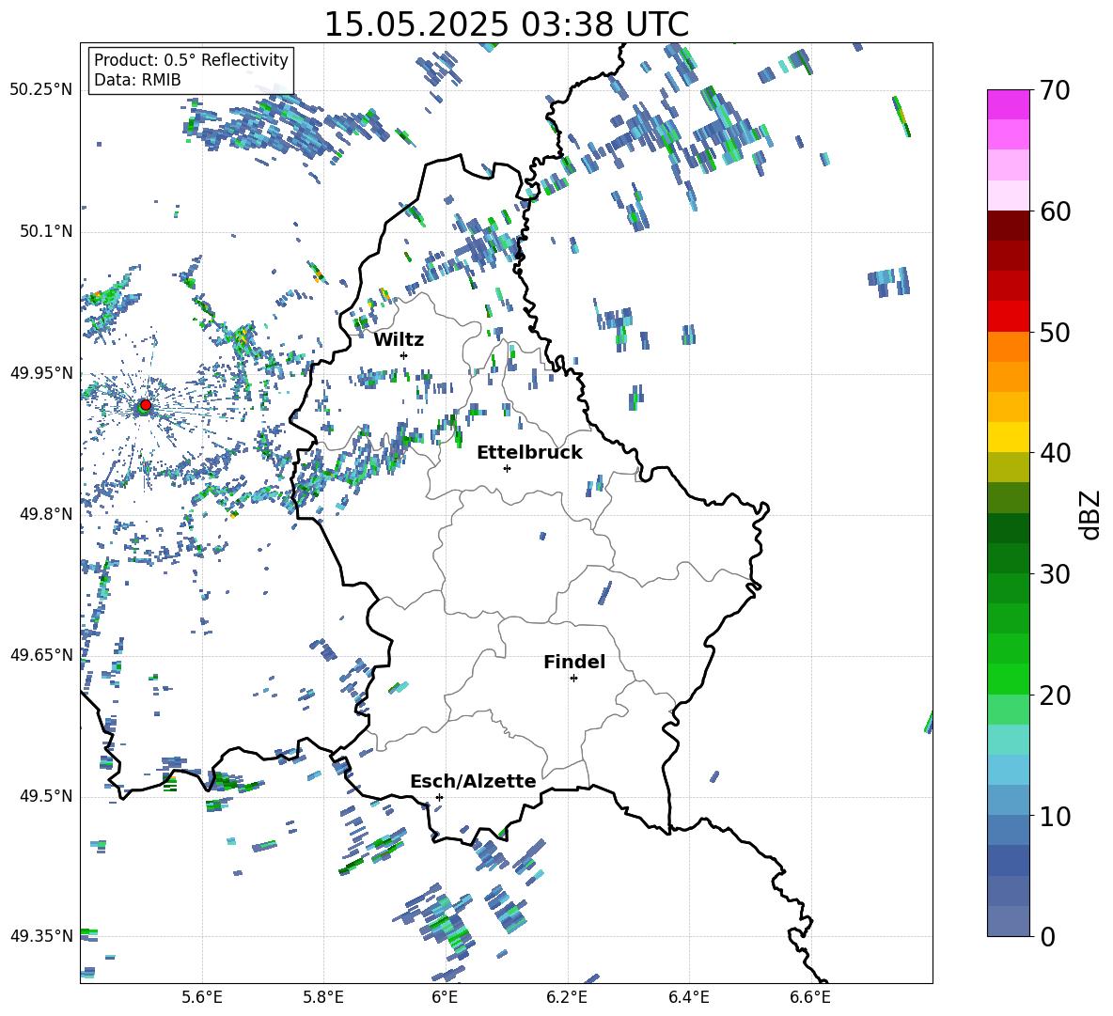This screenshot has height=1016, width=1113.
Task: Click the 30 value on colorbar
Action: (x=1055, y=574)
